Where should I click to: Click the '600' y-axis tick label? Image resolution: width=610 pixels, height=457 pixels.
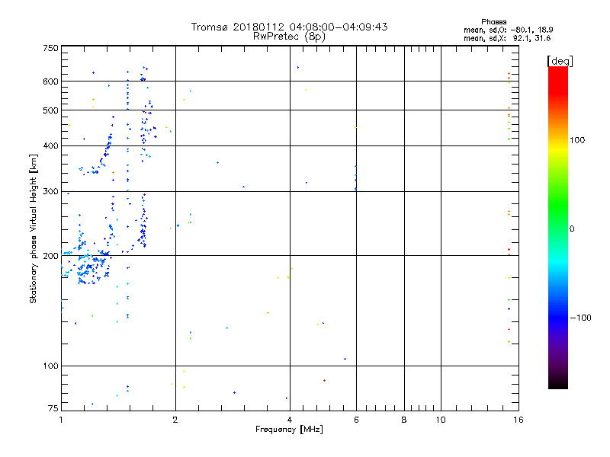(x=51, y=81)
